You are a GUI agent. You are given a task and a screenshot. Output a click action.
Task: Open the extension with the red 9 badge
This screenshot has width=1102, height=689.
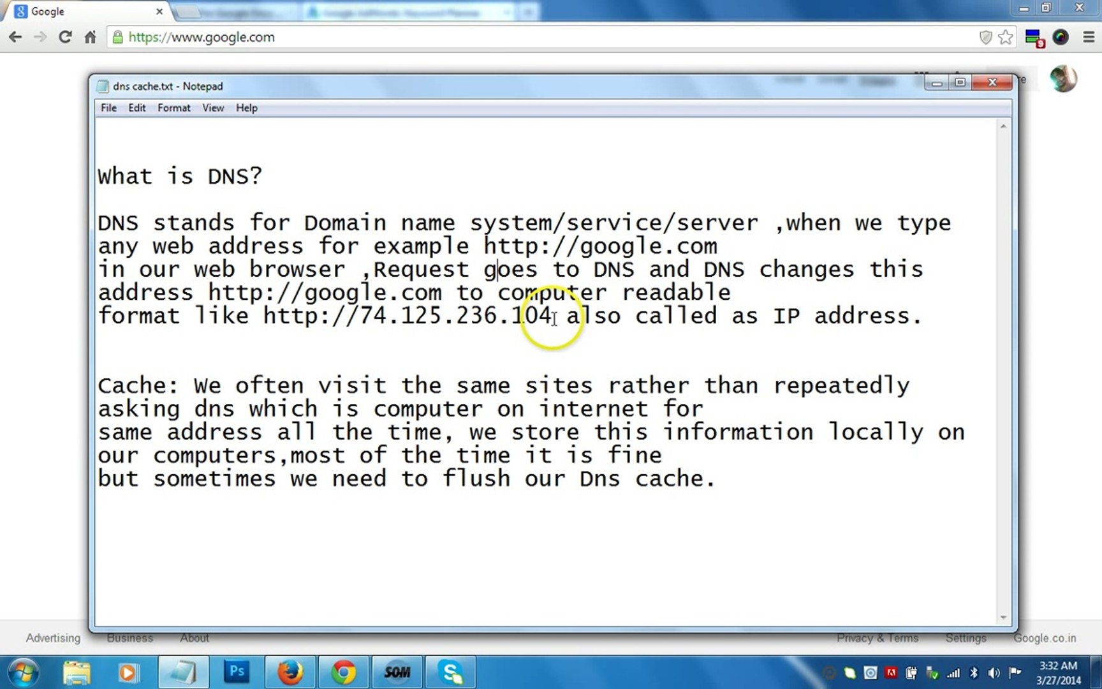pos(1034,38)
